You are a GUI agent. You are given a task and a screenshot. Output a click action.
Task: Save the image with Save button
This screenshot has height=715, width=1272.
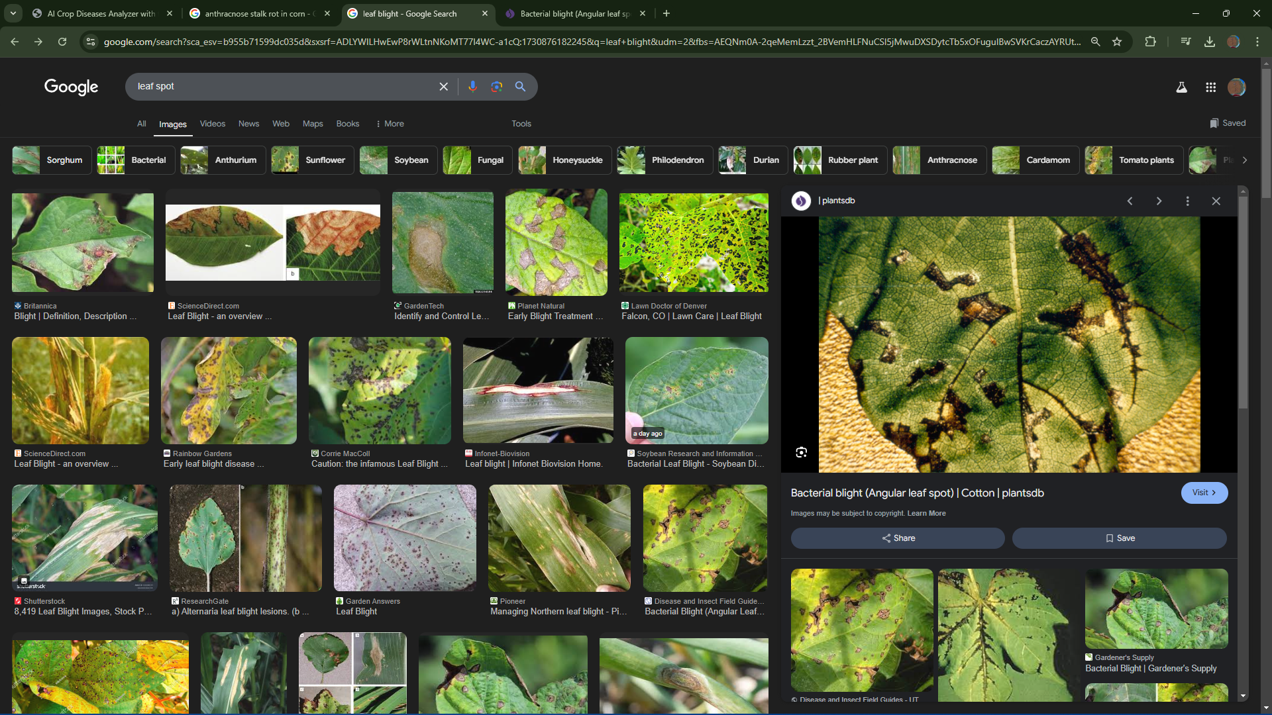click(x=1119, y=538)
